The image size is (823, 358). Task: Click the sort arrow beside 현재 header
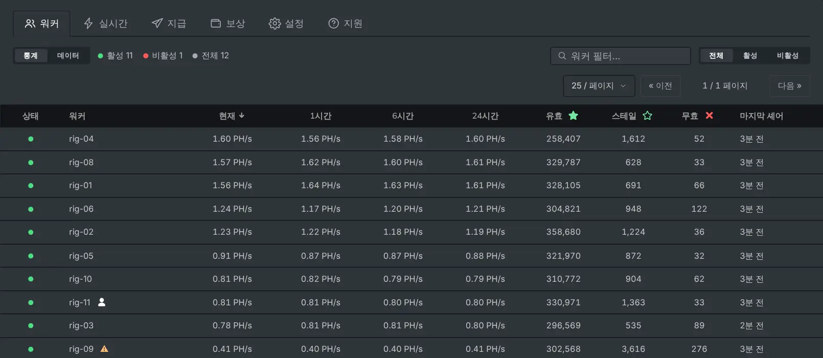click(x=242, y=116)
